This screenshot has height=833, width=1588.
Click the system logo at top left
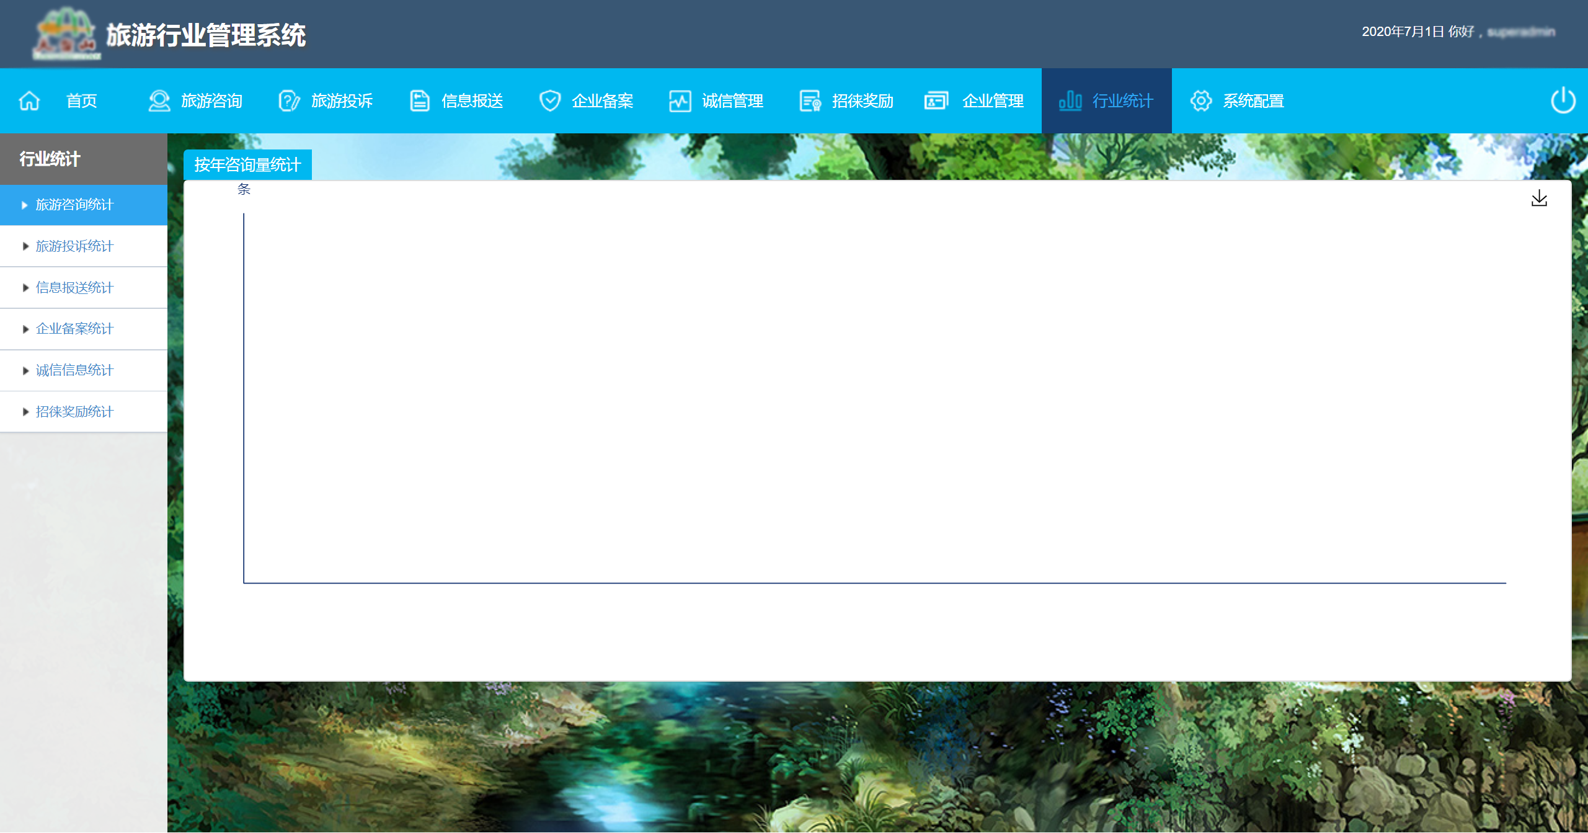65,33
